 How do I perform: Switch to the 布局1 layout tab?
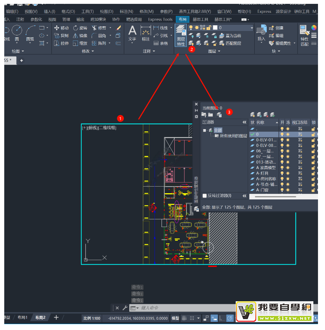click(x=22, y=318)
